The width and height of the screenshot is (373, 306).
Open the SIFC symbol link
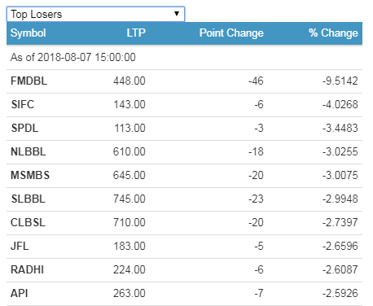pyautogui.click(x=23, y=104)
